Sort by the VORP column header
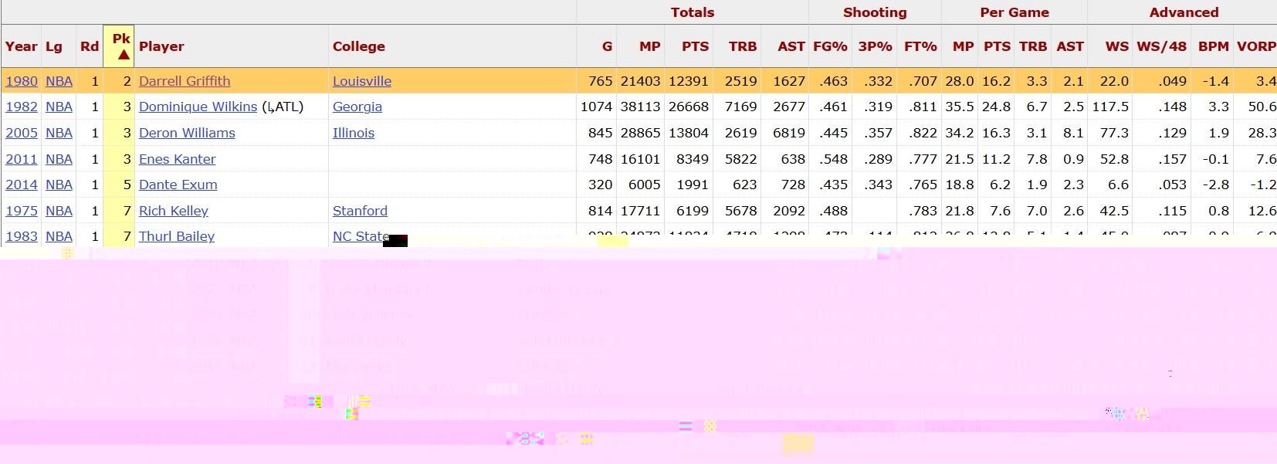The width and height of the screenshot is (1277, 464). pos(1255,46)
